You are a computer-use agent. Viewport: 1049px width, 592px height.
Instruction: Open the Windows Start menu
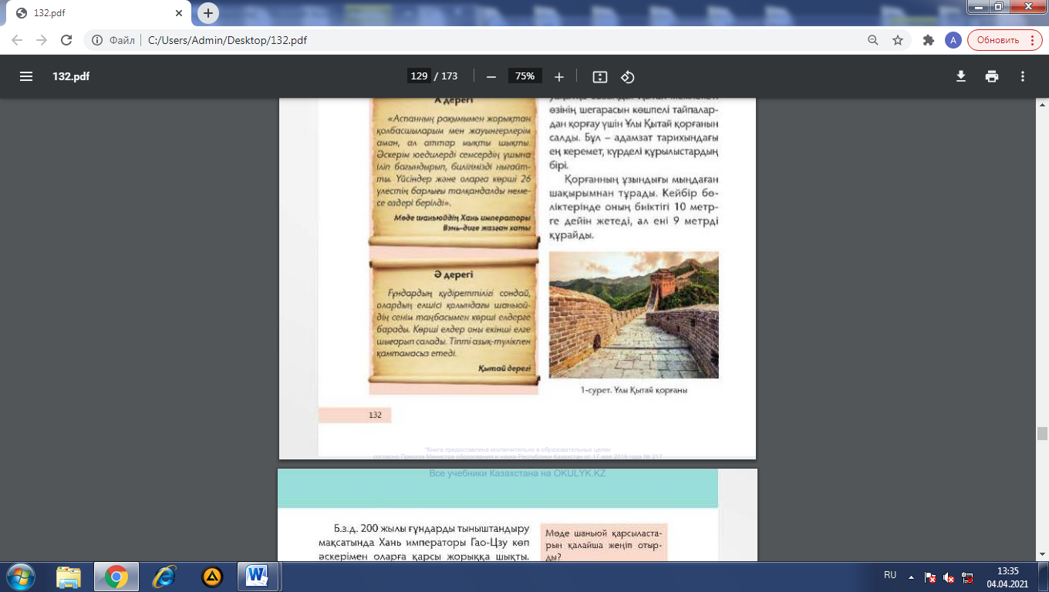(20, 576)
